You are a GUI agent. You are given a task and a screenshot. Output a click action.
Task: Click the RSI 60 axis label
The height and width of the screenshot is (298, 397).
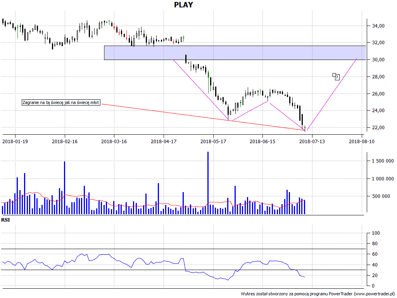tap(375, 254)
